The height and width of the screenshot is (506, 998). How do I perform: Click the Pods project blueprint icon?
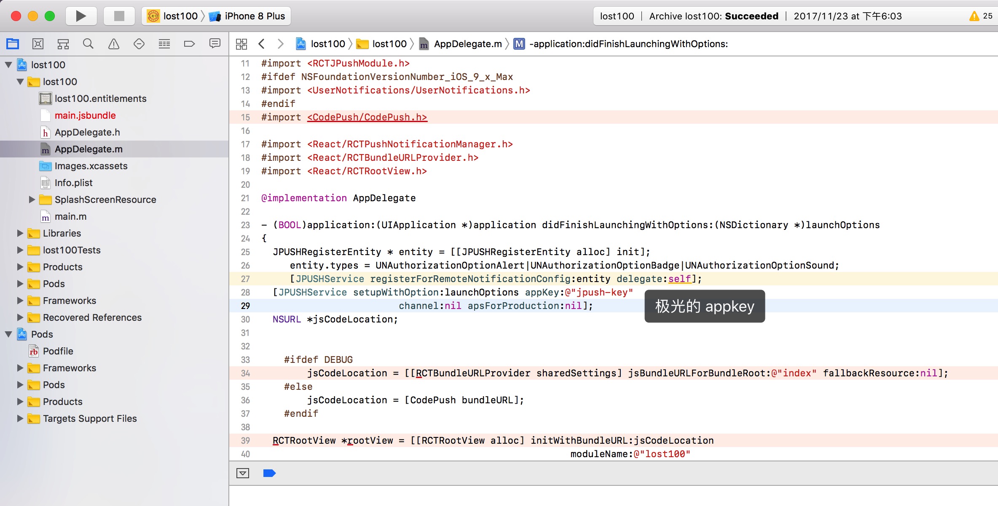22,334
